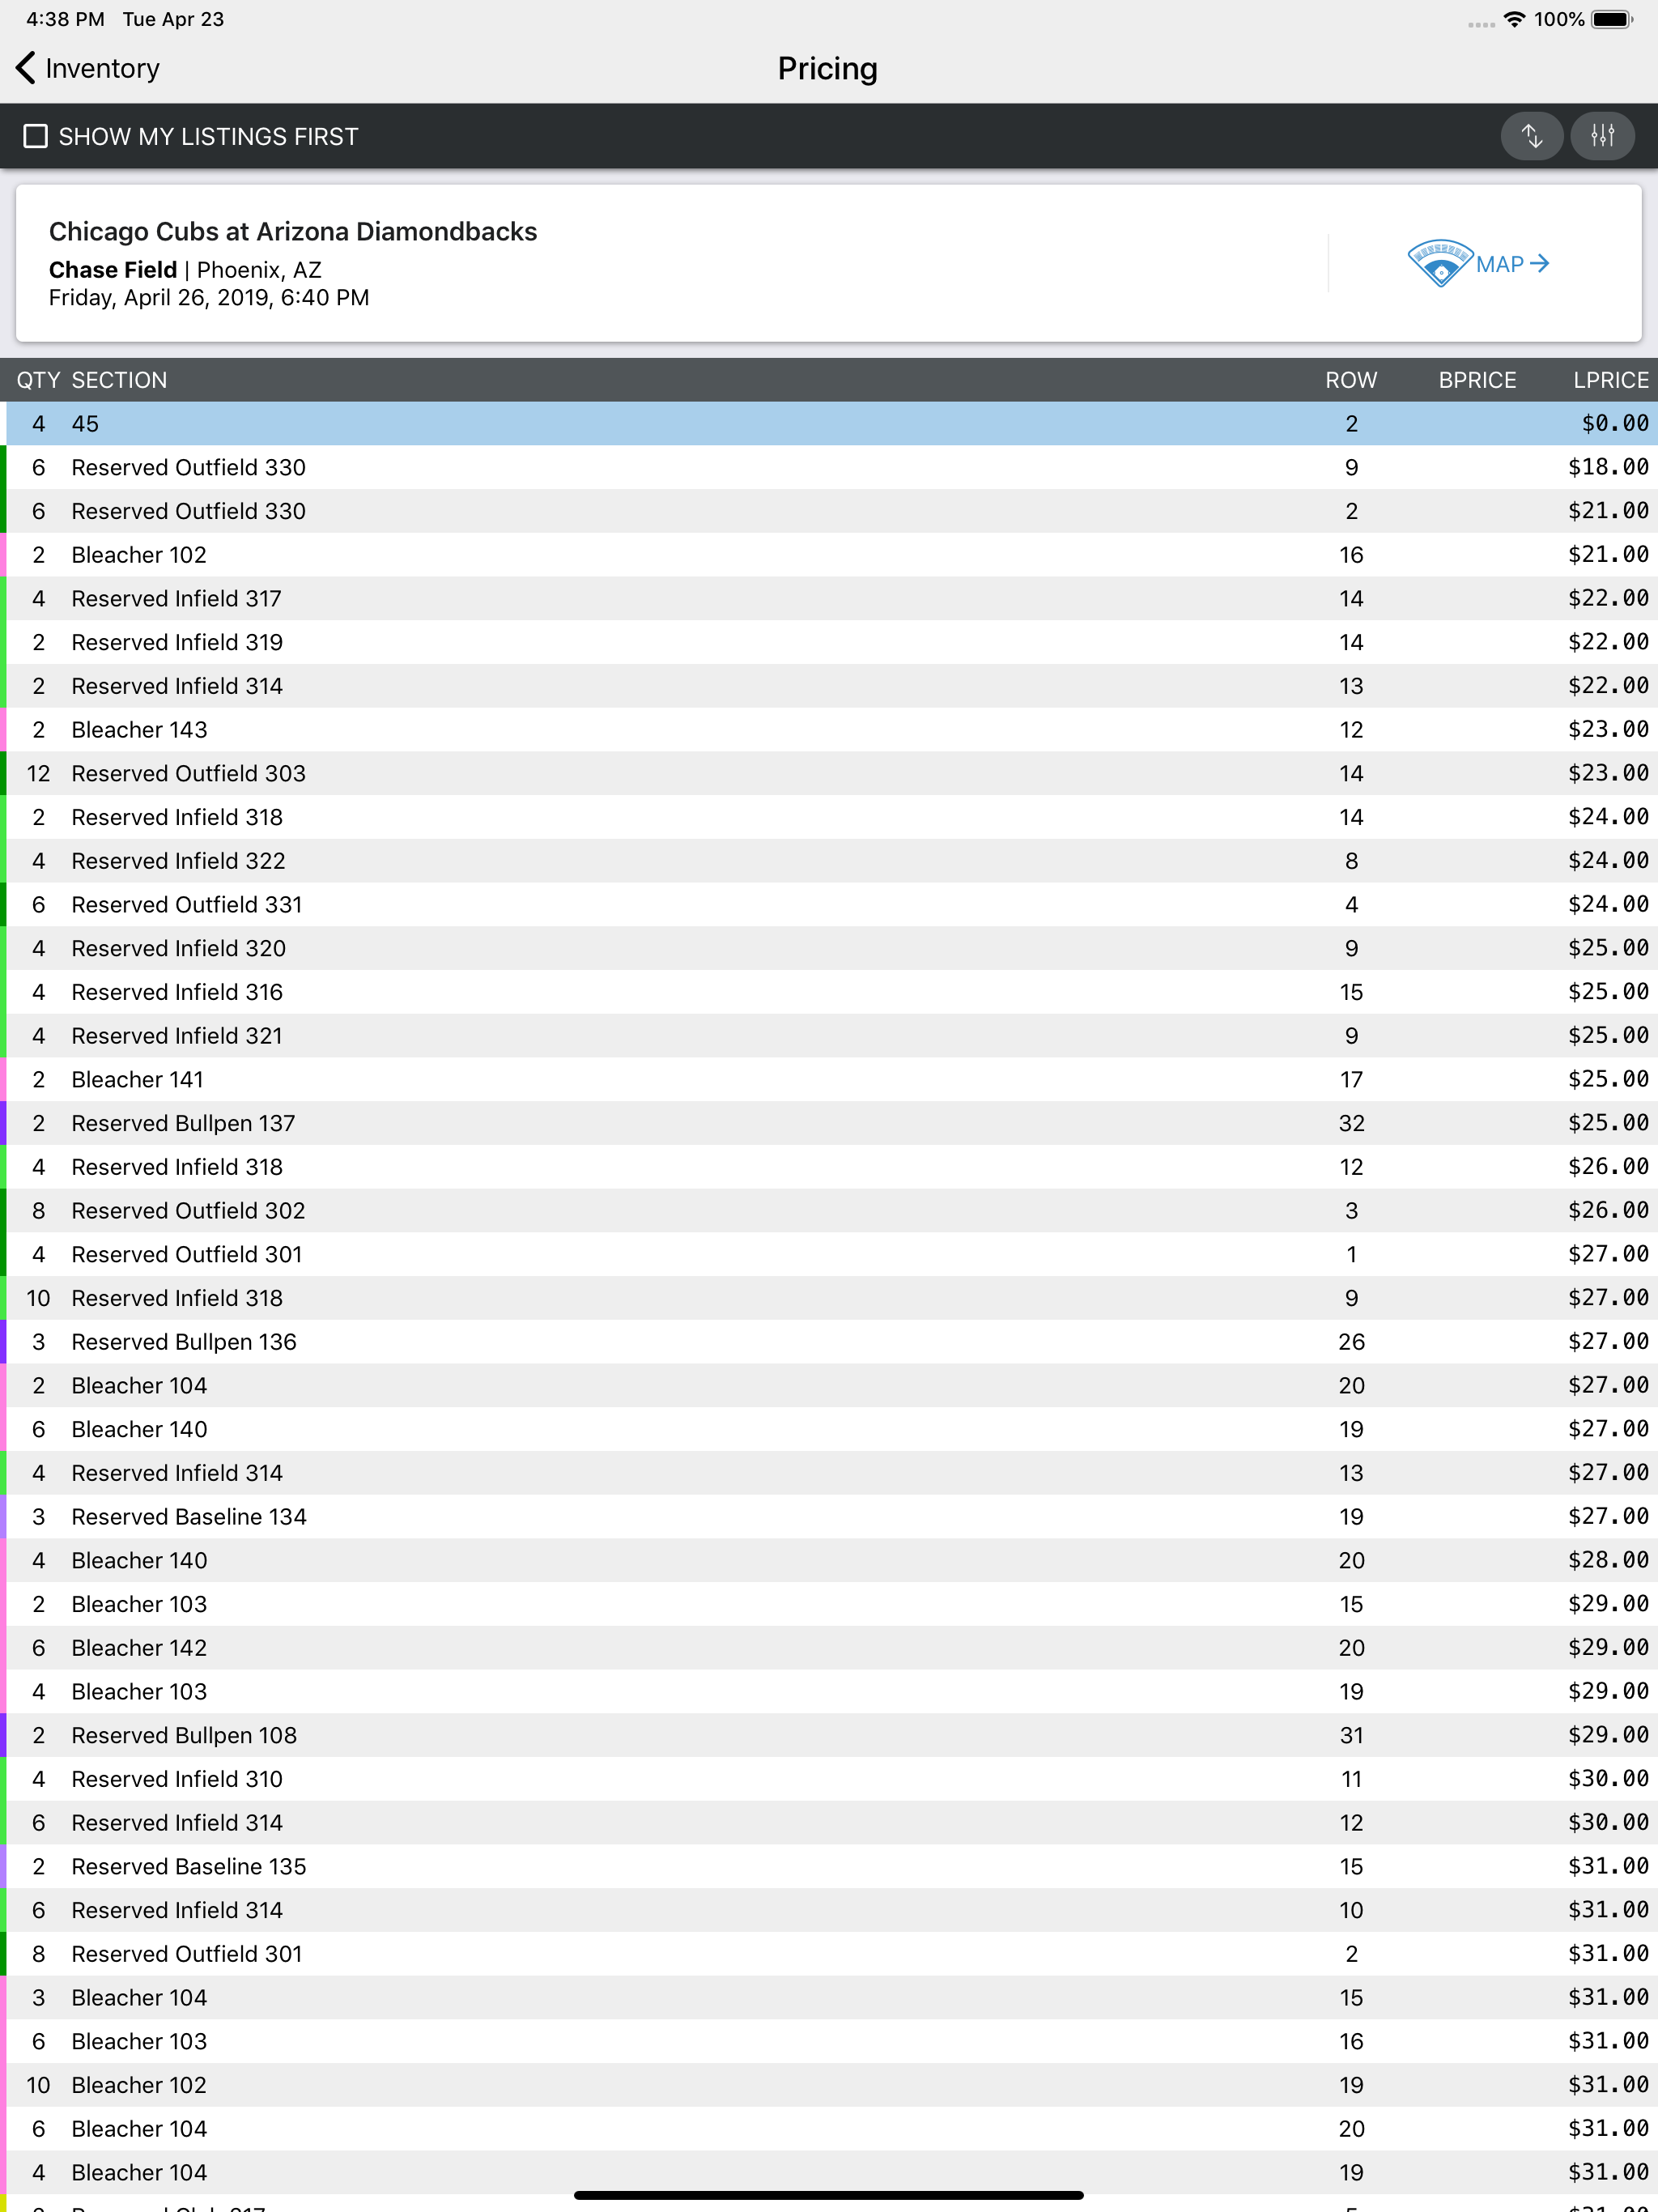The width and height of the screenshot is (1658, 2212).
Task: Select Bleacher 104 quantity 4 listing
Action: point(829,2173)
